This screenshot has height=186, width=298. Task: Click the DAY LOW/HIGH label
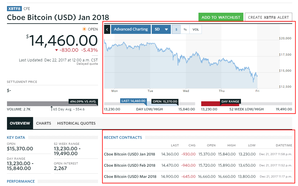pyautogui.click(x=149, y=109)
